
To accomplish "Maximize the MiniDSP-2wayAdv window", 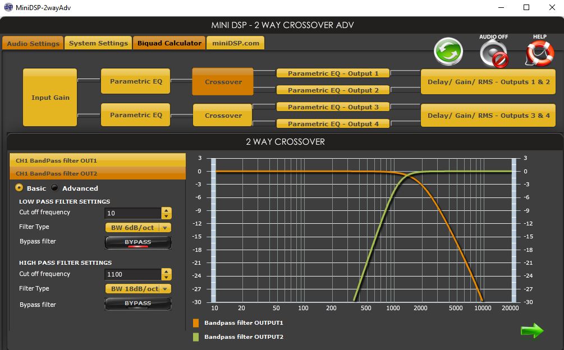I will (526, 7).
